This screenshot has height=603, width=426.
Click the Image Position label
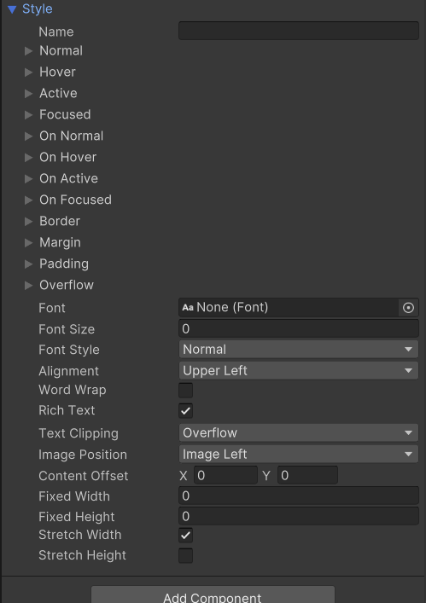(83, 455)
